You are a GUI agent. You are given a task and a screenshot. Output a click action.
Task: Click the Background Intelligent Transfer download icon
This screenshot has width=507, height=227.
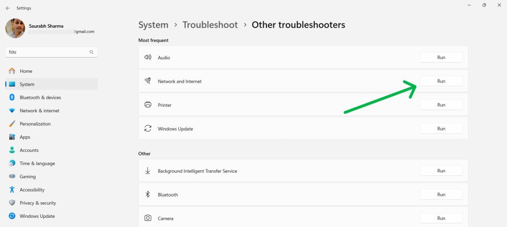coord(148,171)
